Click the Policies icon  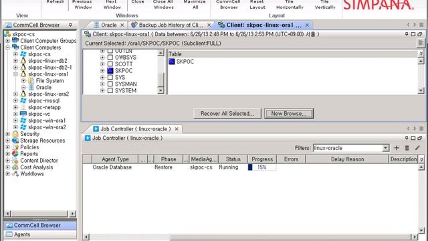coord(15,147)
